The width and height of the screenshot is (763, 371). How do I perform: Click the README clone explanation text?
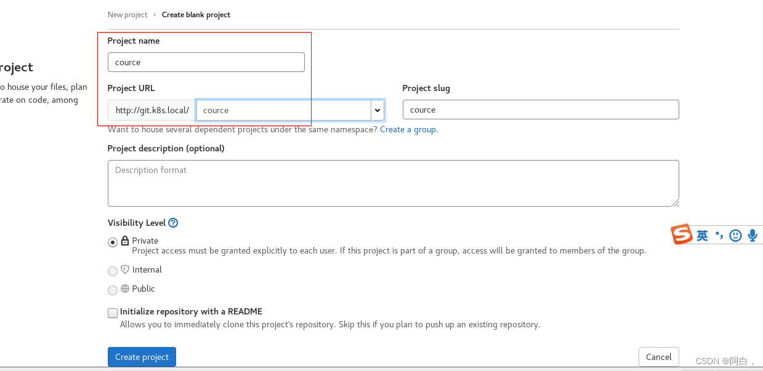coord(330,325)
